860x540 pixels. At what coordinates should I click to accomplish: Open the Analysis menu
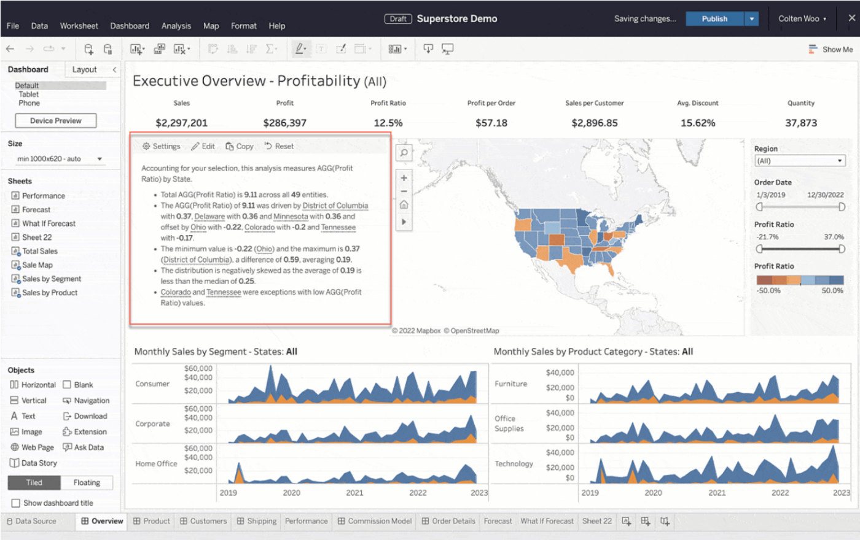pyautogui.click(x=176, y=26)
